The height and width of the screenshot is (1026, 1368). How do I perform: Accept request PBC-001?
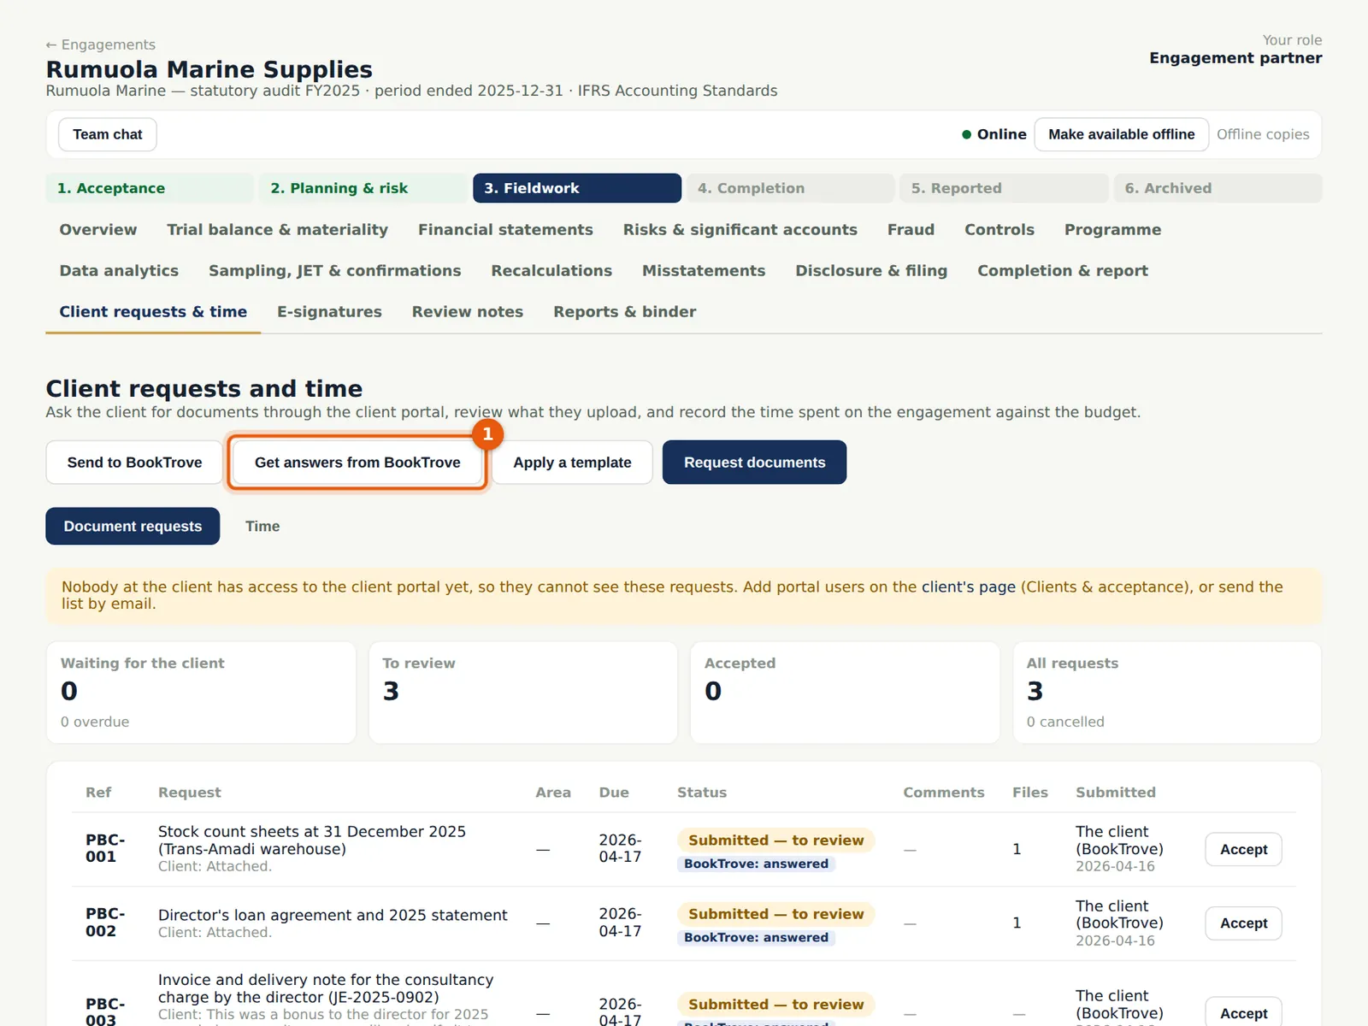tap(1243, 849)
